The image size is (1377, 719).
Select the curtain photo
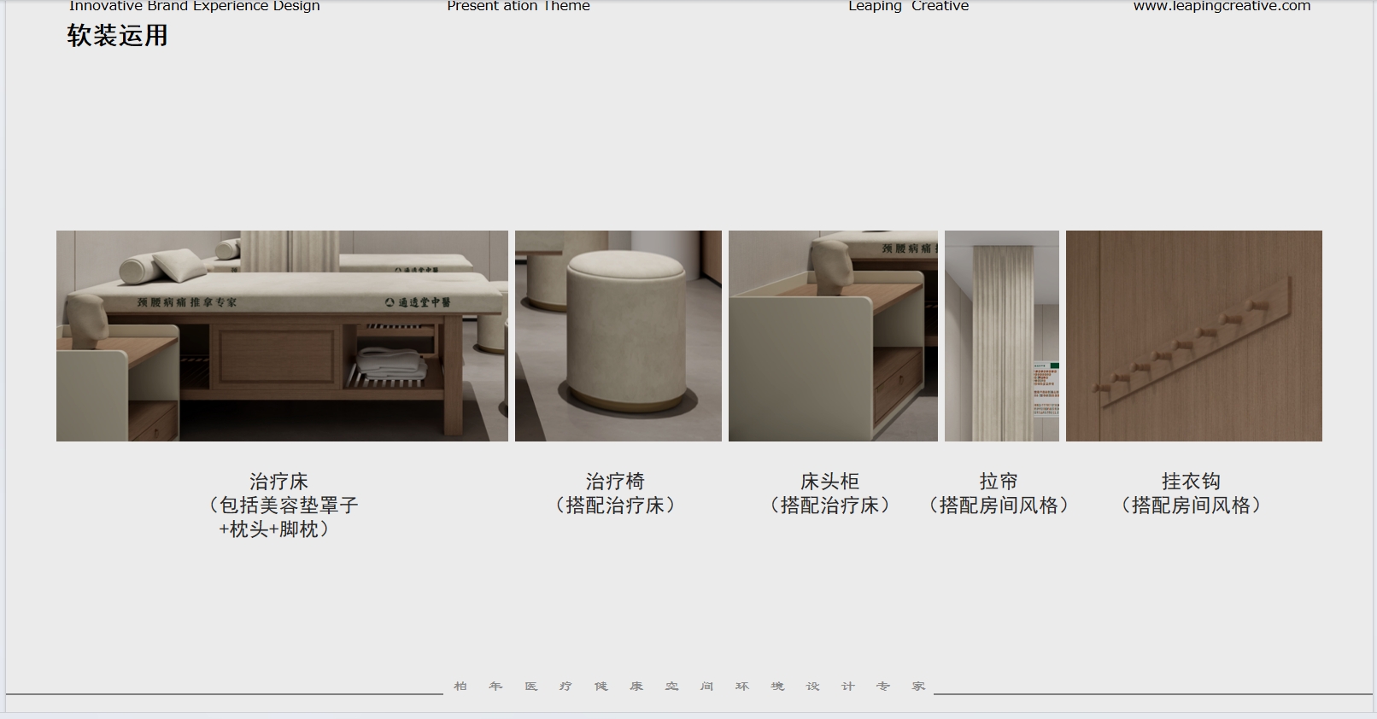(1001, 336)
